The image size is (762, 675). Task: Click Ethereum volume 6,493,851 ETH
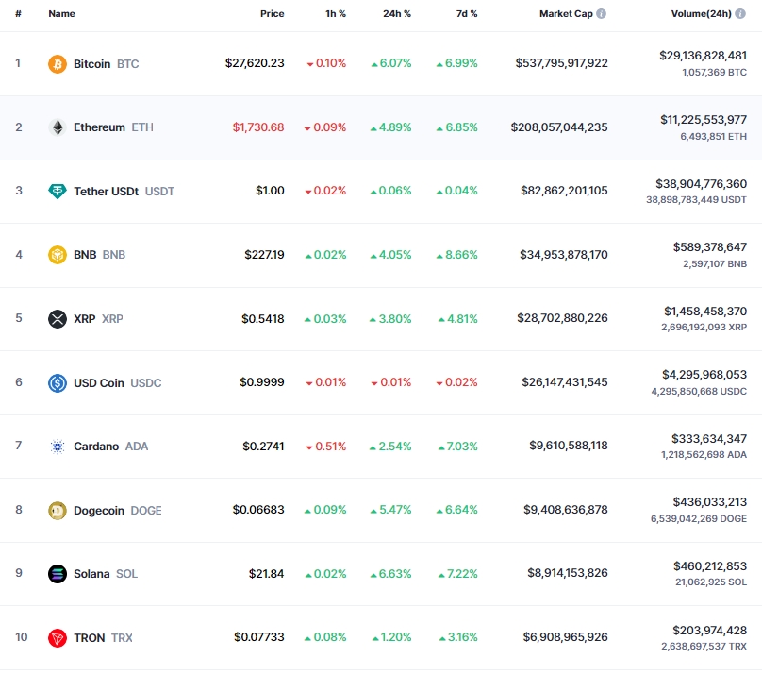[713, 137]
